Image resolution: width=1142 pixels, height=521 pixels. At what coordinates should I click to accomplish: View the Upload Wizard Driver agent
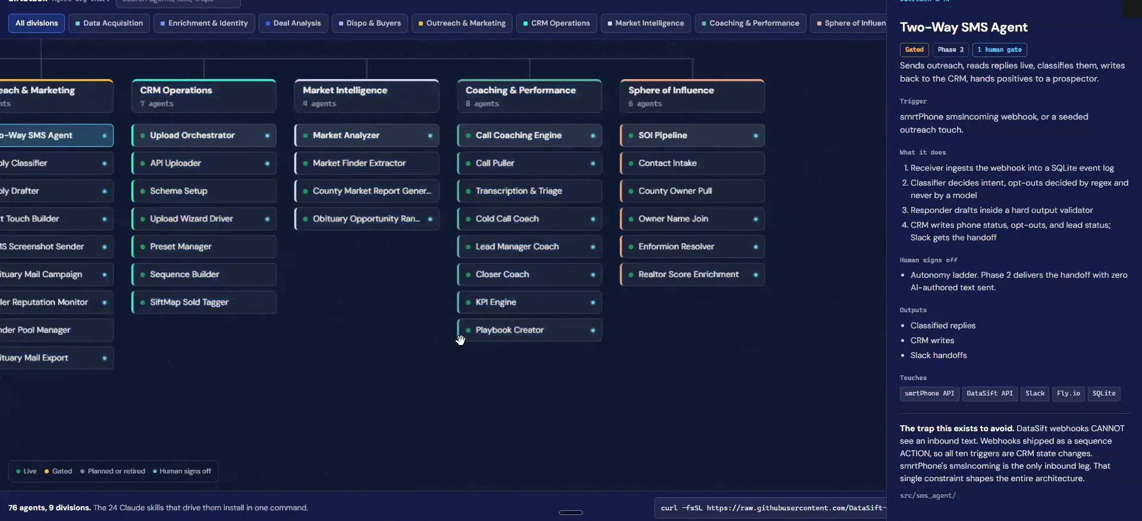click(x=204, y=219)
